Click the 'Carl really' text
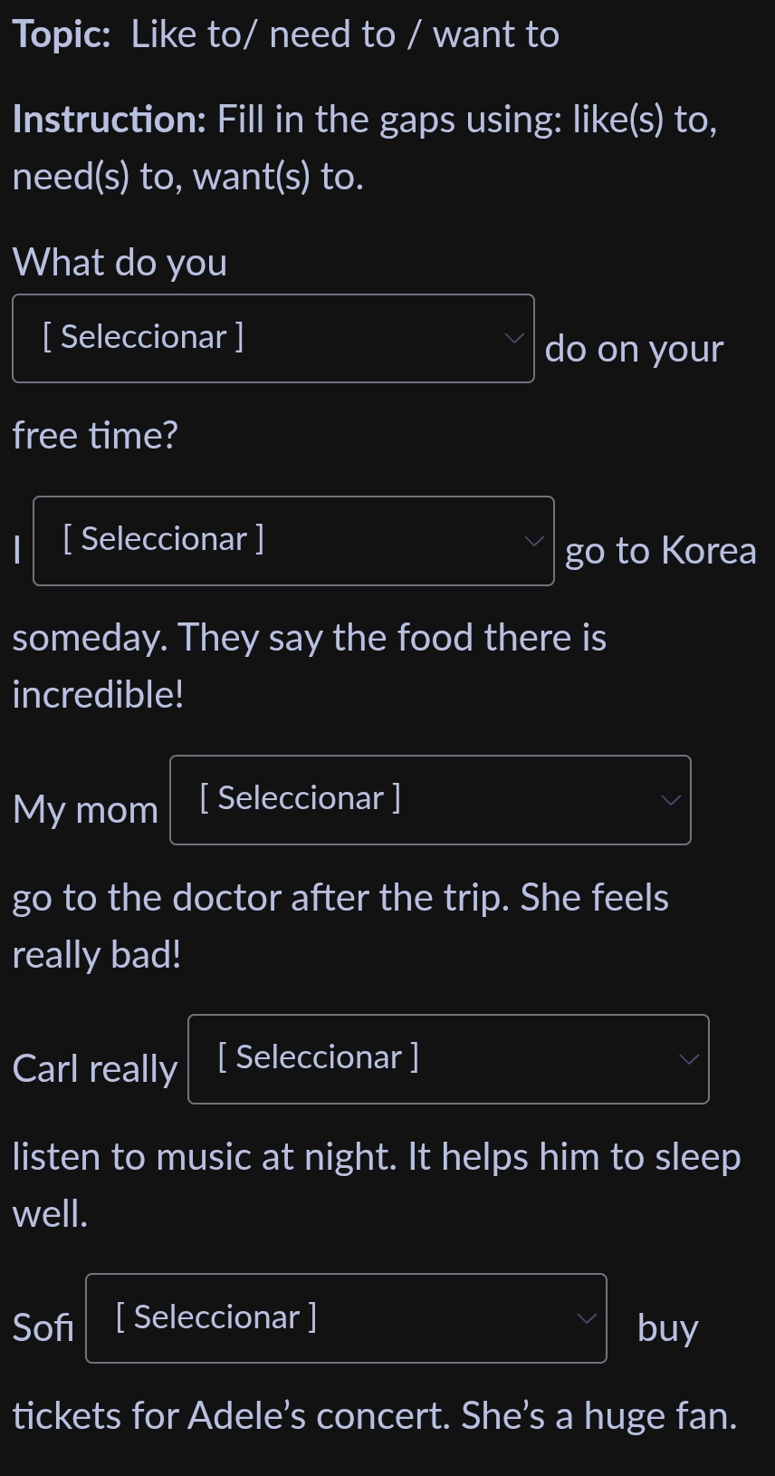This screenshot has height=1476, width=775. point(95,1069)
